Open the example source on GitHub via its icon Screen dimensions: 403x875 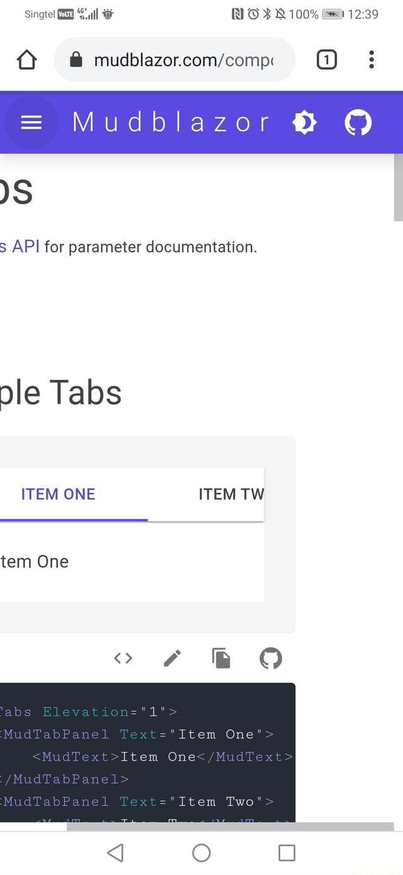click(x=270, y=658)
